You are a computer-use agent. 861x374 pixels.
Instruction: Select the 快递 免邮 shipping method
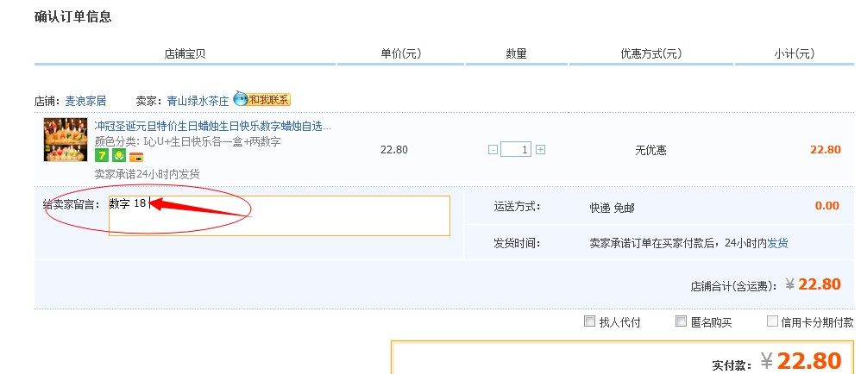pos(612,207)
